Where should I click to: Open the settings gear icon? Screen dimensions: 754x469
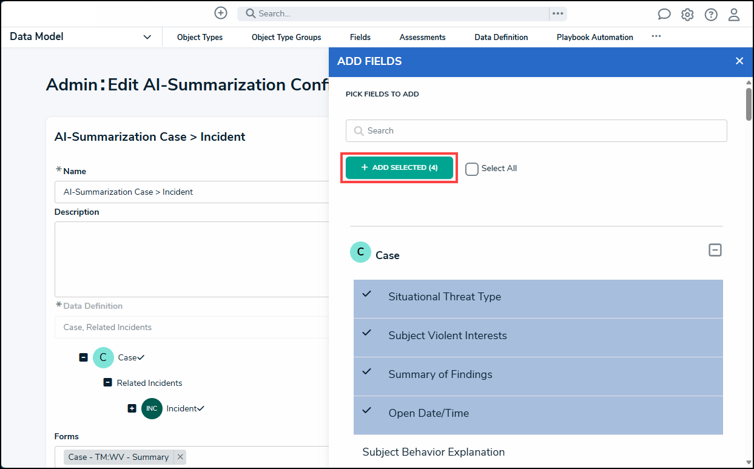(x=687, y=15)
